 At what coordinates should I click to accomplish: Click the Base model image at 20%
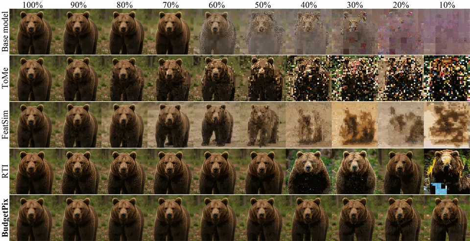(401, 31)
